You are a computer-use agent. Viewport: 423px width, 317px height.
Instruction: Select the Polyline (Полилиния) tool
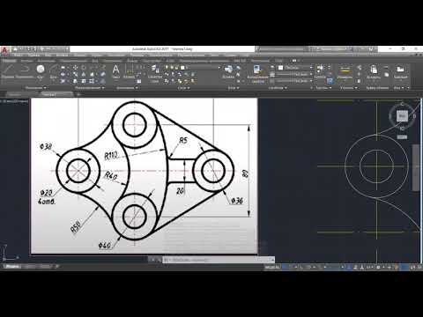tap(25, 70)
